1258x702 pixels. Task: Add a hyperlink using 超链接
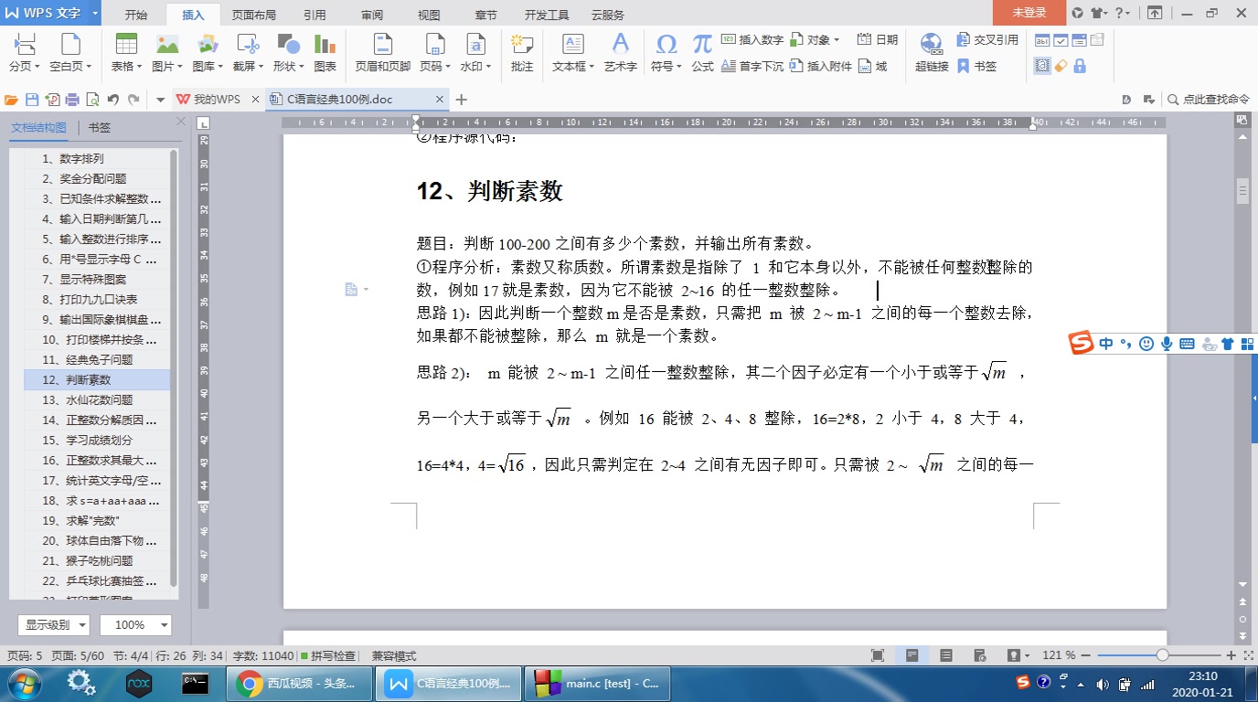coord(931,50)
